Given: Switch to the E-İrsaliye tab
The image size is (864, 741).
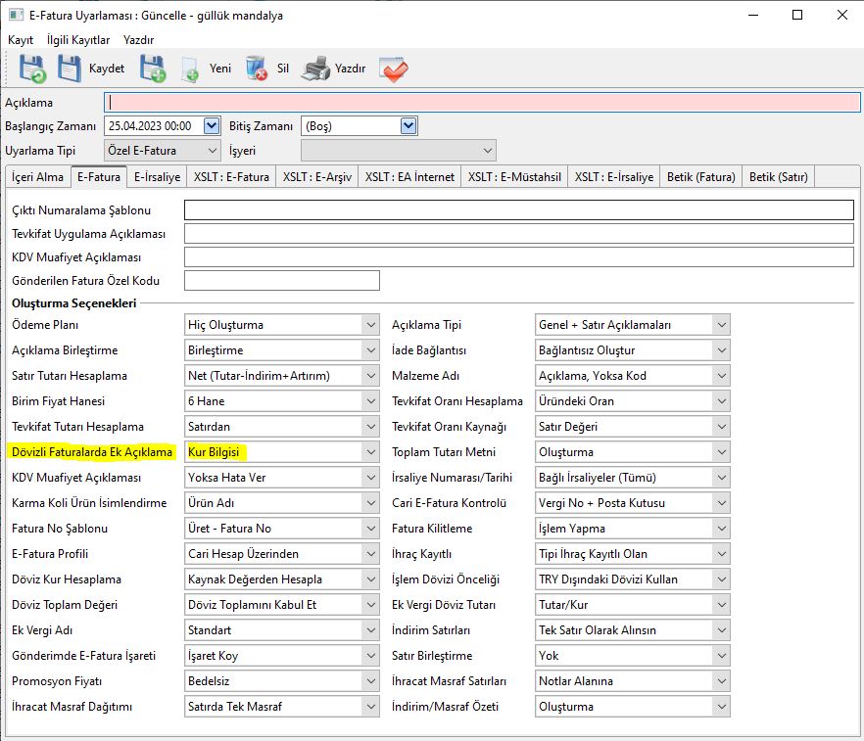Looking at the screenshot, I should point(157,177).
